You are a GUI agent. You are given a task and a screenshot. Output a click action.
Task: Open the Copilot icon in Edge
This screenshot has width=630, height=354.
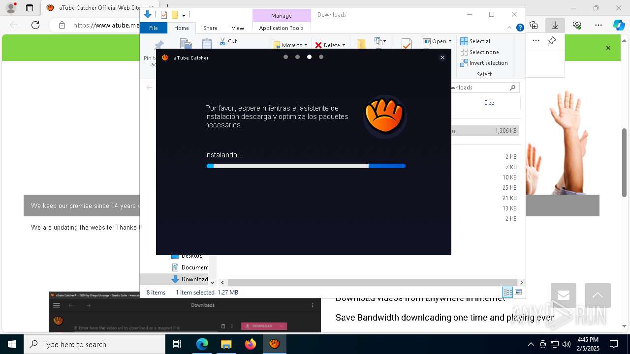point(619,25)
